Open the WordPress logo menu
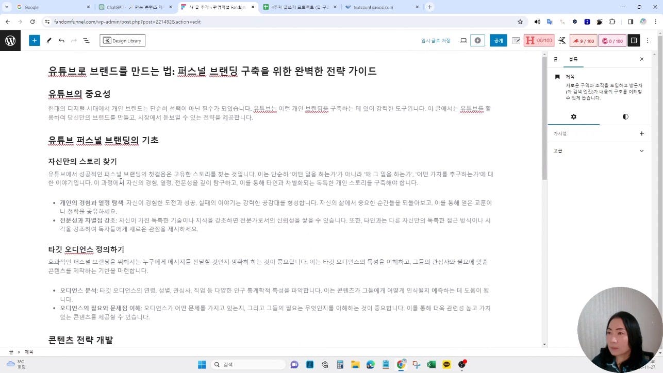This screenshot has width=663, height=373. pos(10,41)
